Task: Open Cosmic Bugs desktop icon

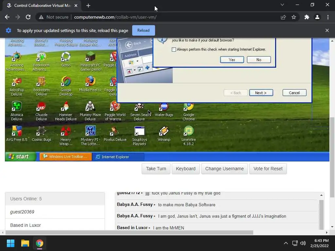Action: [x=41, y=134]
